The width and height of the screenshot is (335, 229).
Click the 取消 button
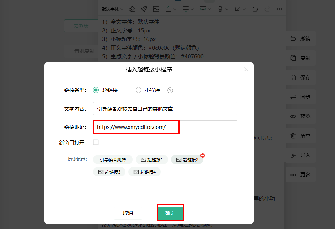pos(128,213)
